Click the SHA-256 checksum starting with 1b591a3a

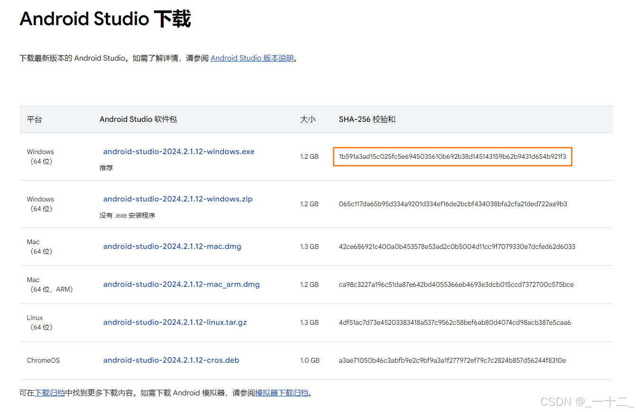[452, 156]
